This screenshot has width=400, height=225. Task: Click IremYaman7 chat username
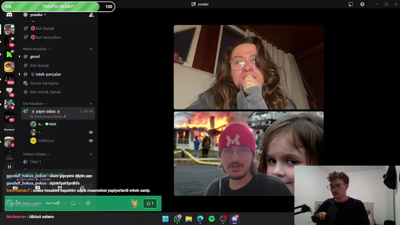point(18,190)
